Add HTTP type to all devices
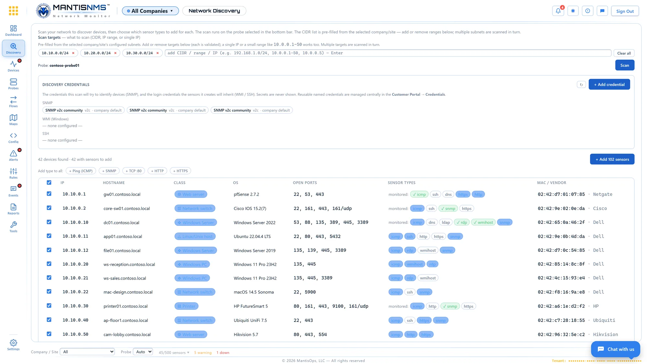Image resolution: width=647 pixels, height=364 pixels. pos(157,171)
